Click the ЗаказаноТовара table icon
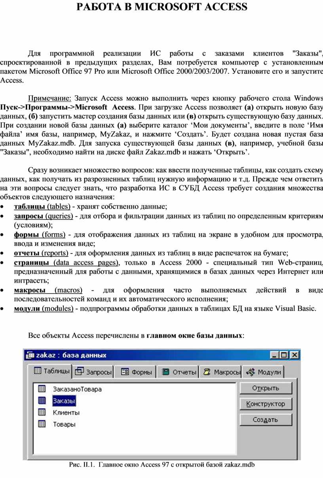323x478 pixels. [42, 389]
